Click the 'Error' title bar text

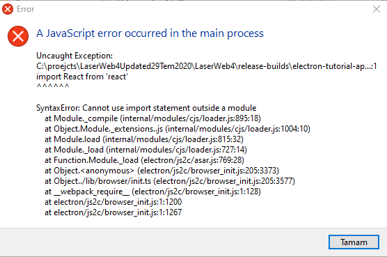click(26, 9)
